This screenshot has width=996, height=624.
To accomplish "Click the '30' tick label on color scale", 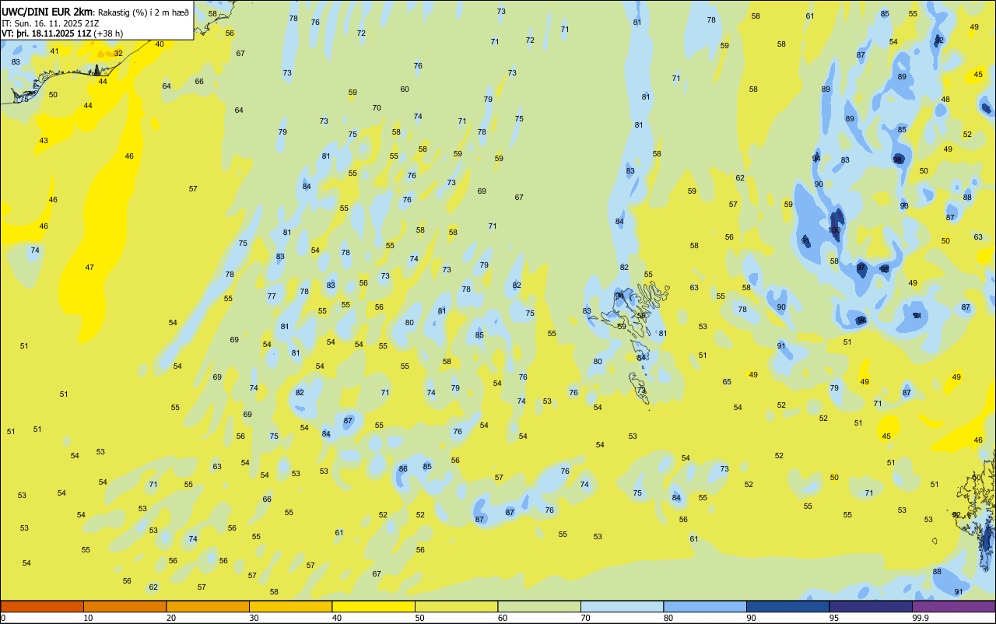I will (254, 618).
